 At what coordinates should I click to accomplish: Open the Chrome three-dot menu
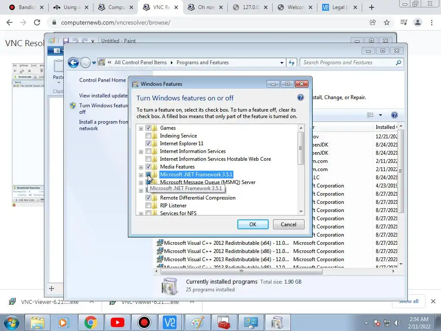(x=432, y=22)
